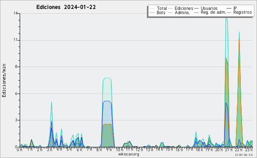Click the wikiscan.org text

click(x=128, y=154)
